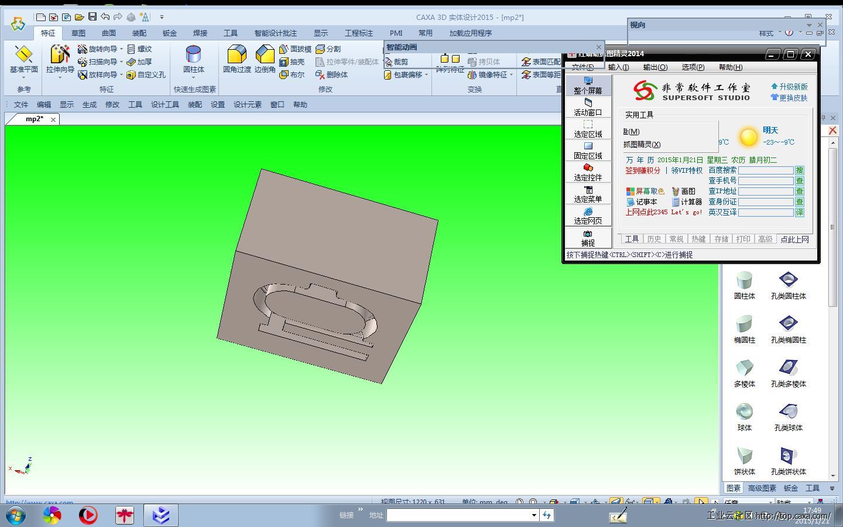Insert a 圆柱体 cylinder from the ribbon
This screenshot has height=527, width=843.
coord(194,59)
